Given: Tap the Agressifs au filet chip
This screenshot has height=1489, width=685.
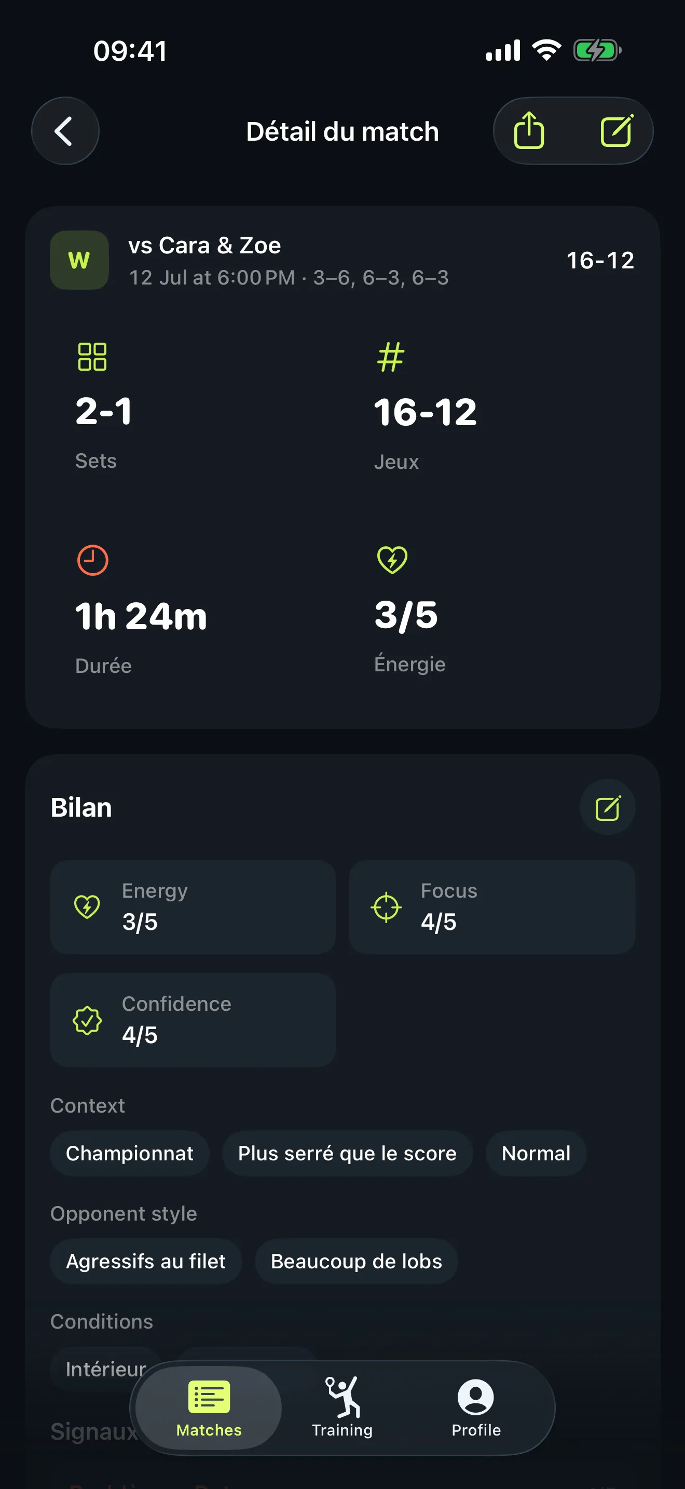Looking at the screenshot, I should point(145,1261).
